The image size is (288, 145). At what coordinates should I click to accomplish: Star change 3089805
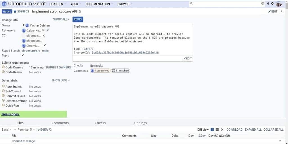pyautogui.click(x=15, y=11)
